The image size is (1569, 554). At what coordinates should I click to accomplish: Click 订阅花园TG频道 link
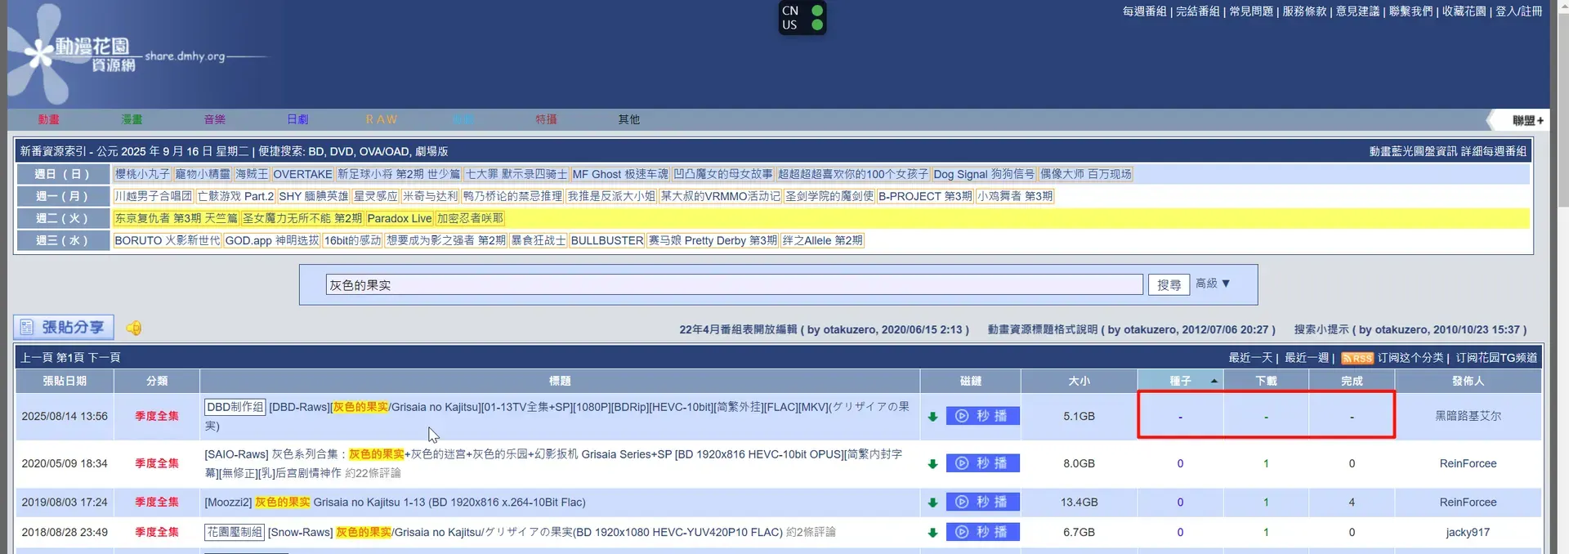(x=1496, y=358)
